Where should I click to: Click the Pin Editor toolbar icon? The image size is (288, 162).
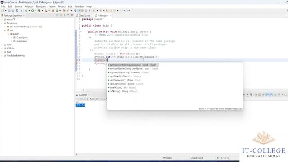click(x=129, y=11)
